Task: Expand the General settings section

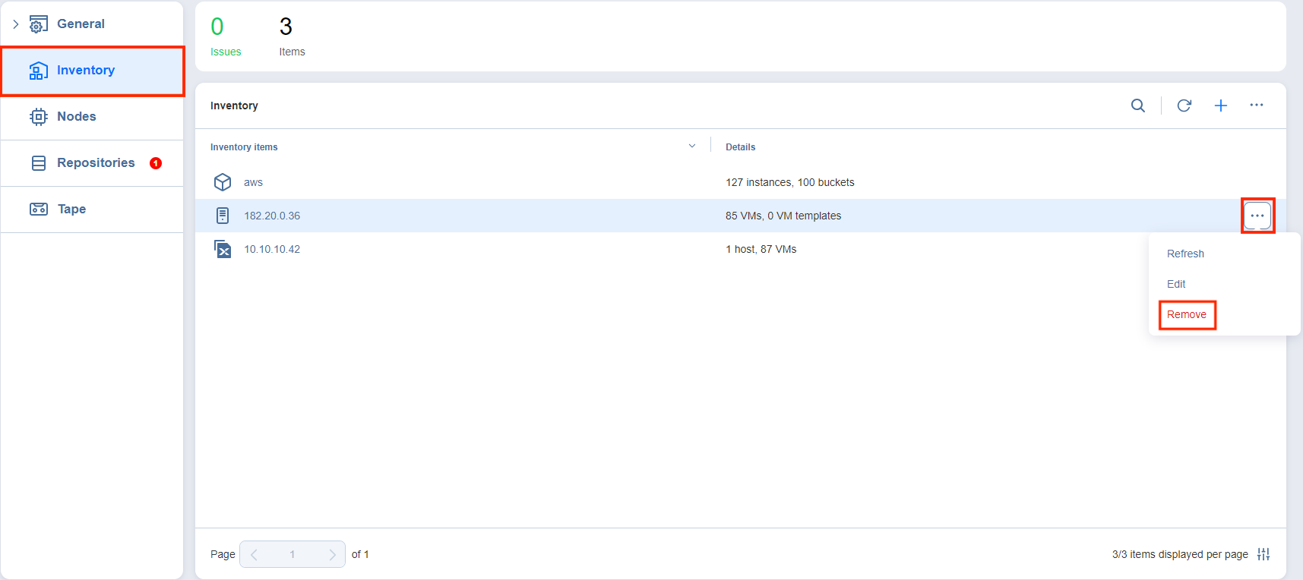Action: coord(15,24)
